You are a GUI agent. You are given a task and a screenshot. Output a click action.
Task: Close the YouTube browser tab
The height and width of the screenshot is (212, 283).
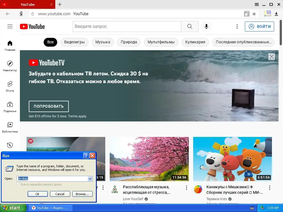coord(51,4)
